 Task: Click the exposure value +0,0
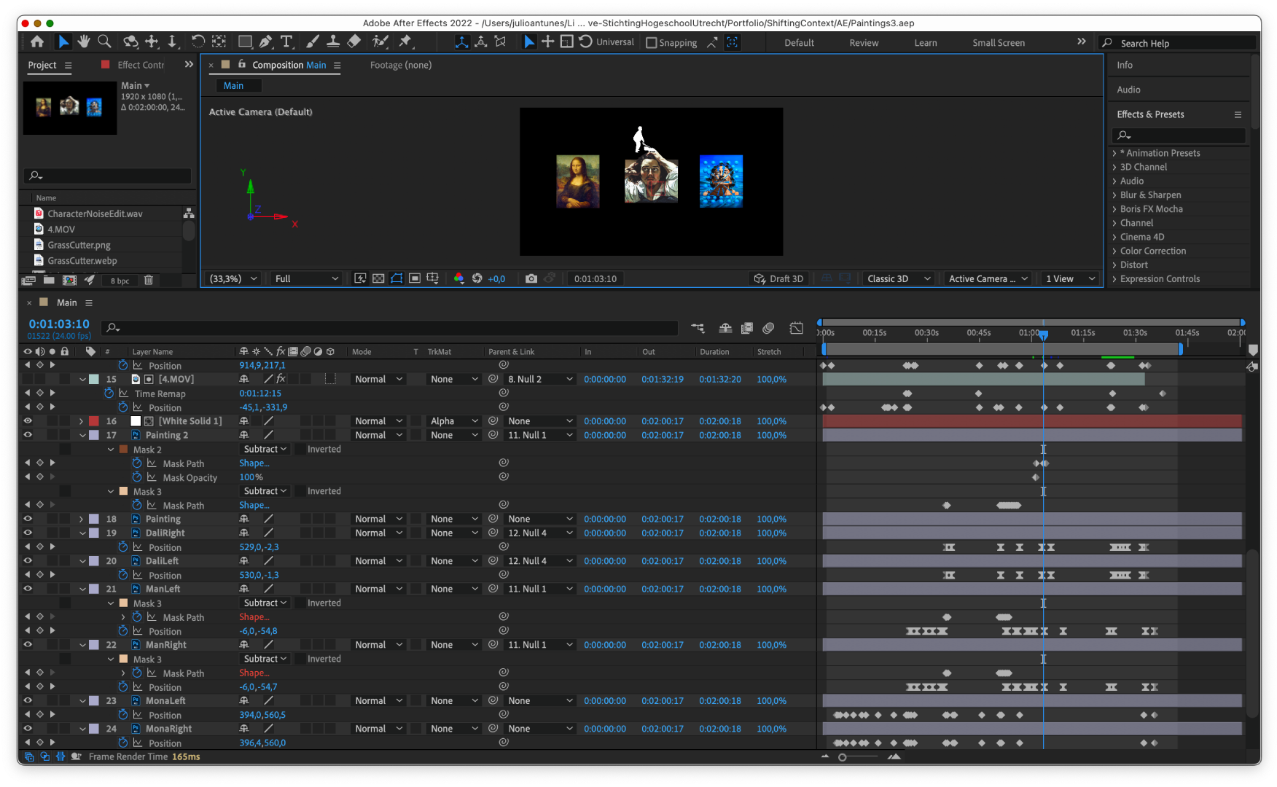pyautogui.click(x=496, y=278)
